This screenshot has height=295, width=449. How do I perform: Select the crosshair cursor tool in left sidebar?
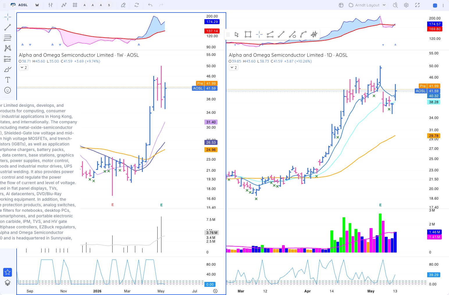pos(8,17)
